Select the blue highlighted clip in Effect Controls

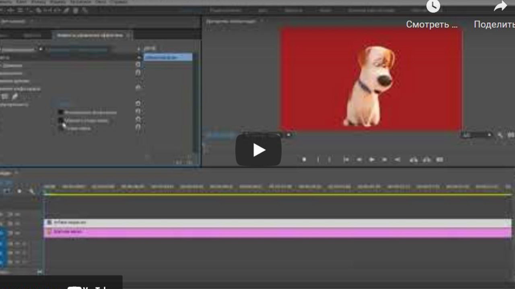coord(168,57)
